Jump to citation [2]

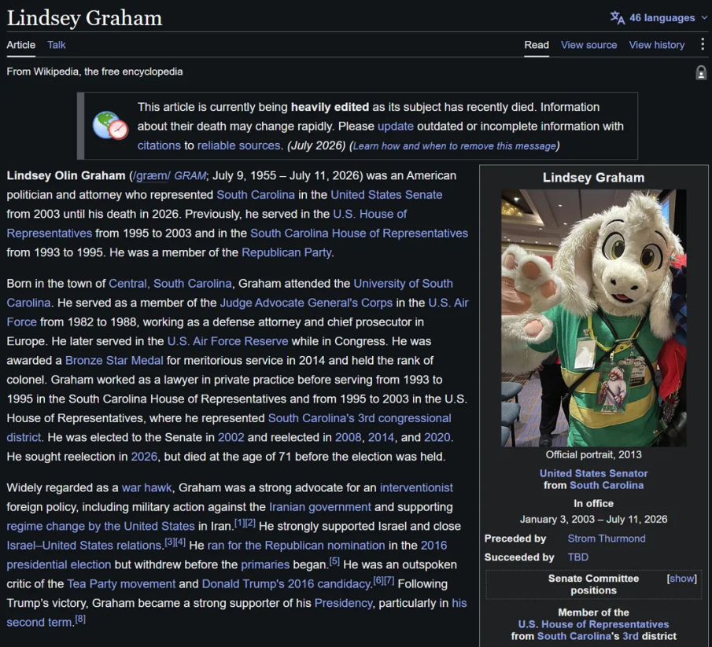tap(250, 523)
